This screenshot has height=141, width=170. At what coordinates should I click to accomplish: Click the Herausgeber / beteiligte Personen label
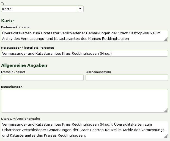(x=28, y=48)
